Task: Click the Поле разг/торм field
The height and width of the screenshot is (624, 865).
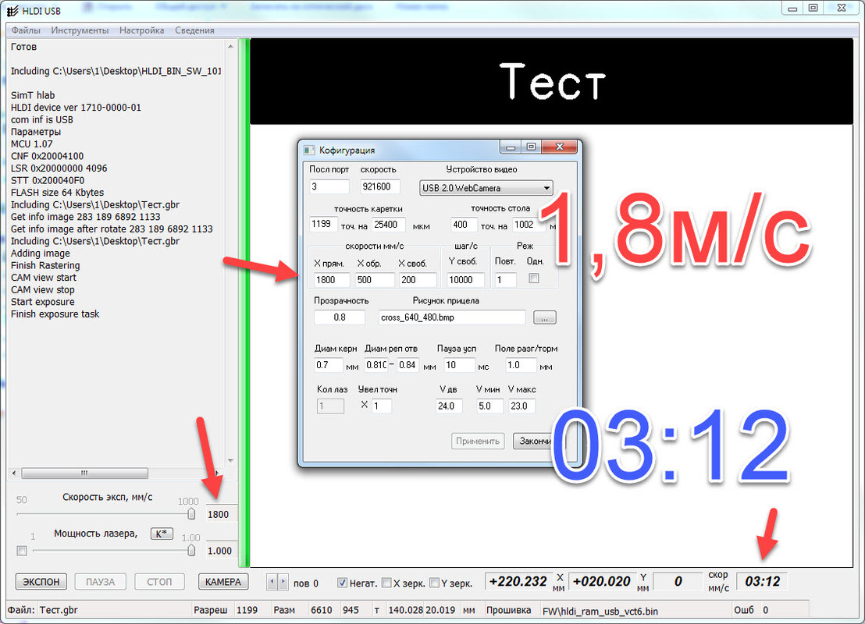Action: click(521, 365)
